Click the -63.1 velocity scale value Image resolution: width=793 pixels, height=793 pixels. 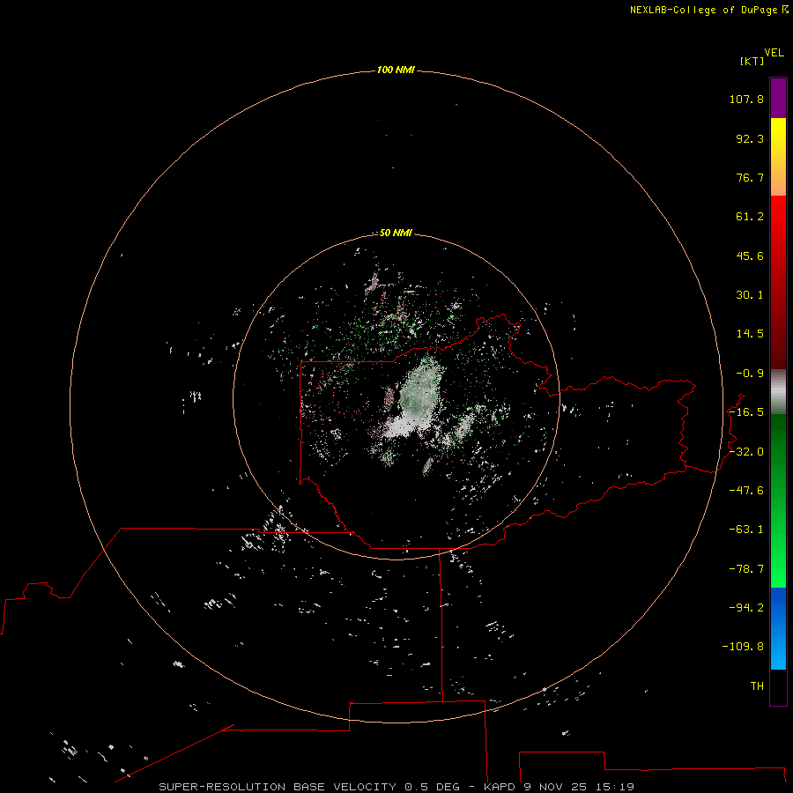click(746, 530)
